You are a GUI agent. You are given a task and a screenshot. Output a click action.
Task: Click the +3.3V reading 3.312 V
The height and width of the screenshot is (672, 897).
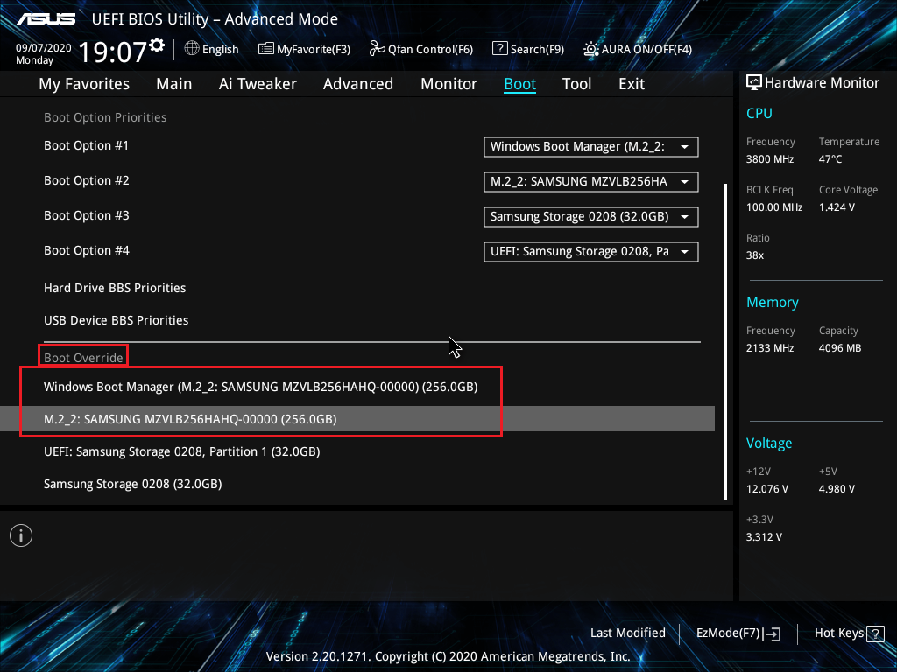pos(764,537)
